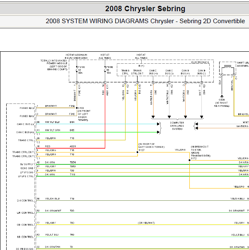This screenshot has height=250, width=249.
Task: Click "DK GRN/TAN" label beside pin 32
Action: 53,247
